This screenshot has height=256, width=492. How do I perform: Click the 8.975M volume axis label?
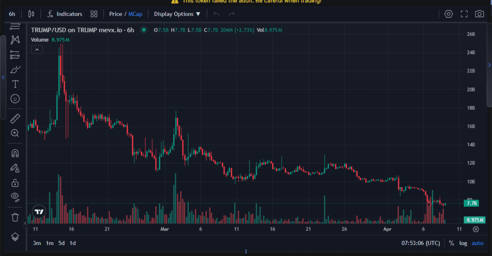[x=475, y=220]
